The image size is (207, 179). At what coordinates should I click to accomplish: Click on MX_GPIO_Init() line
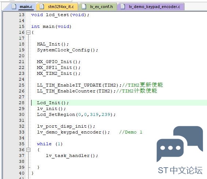(x=59, y=62)
